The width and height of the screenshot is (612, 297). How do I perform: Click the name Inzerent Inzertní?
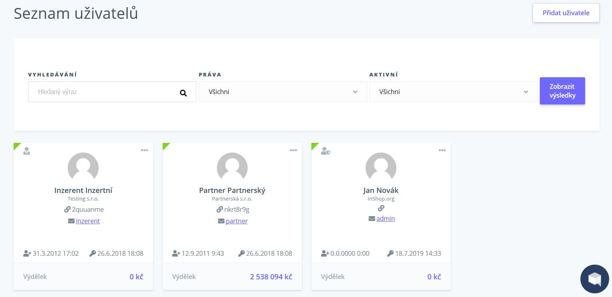coord(83,190)
